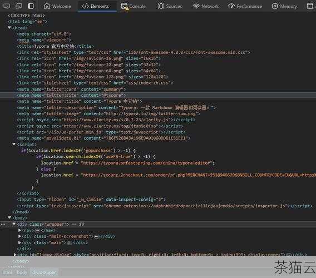316x278 pixels.
Task: Select the twitter:description meta line
Action: tap(116, 107)
